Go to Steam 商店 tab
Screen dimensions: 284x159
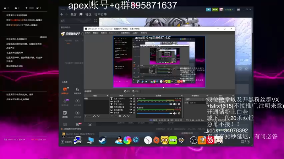pyautogui.click(x=73, y=14)
